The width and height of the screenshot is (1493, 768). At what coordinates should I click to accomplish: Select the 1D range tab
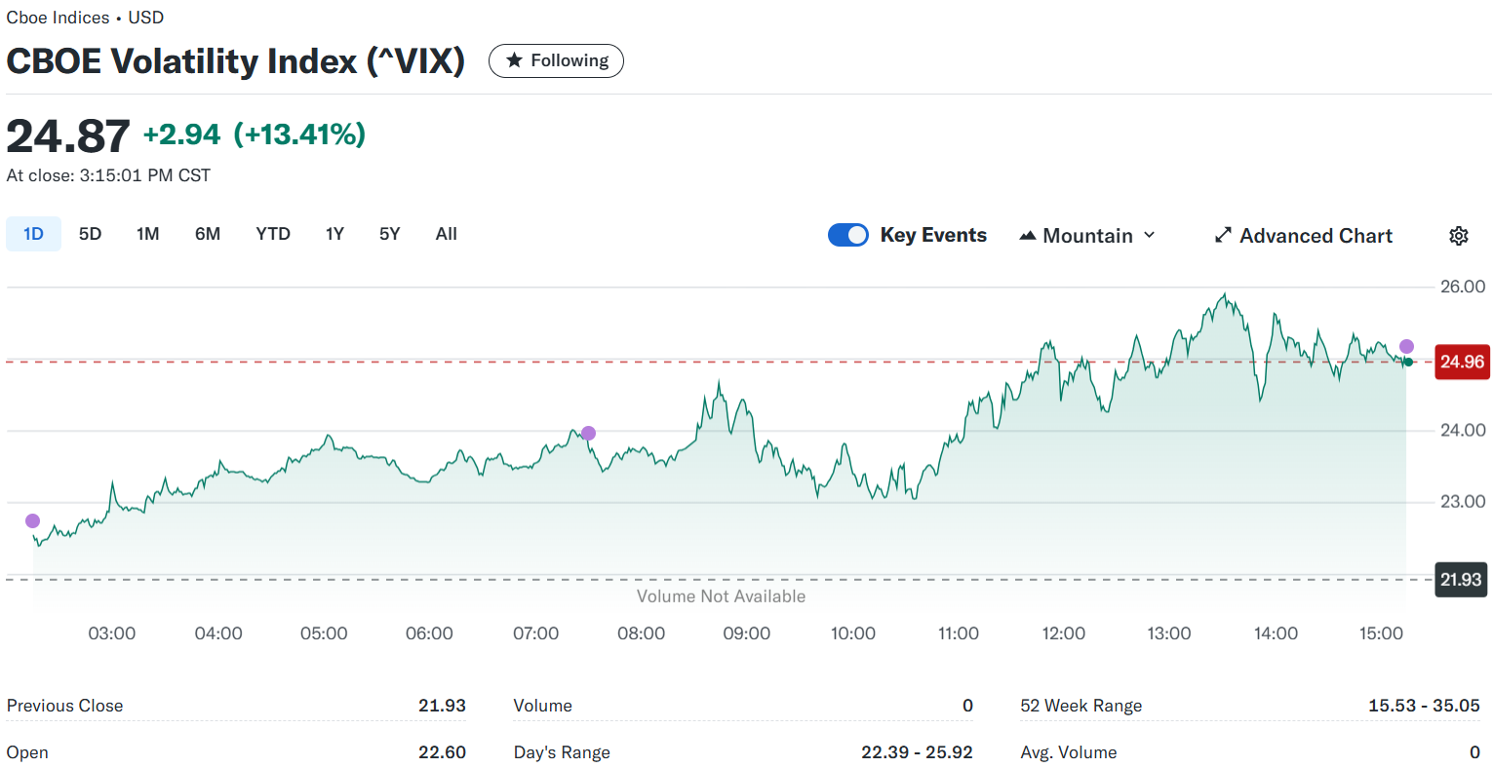coord(33,234)
